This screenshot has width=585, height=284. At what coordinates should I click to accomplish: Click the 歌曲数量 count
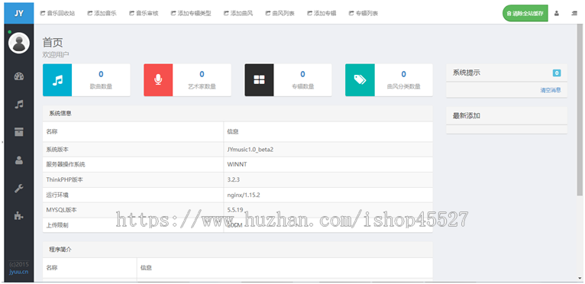point(101,74)
